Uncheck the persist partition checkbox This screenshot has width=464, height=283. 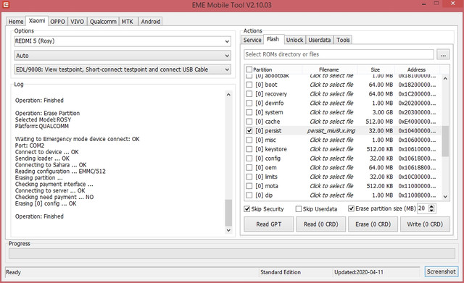[249, 130]
